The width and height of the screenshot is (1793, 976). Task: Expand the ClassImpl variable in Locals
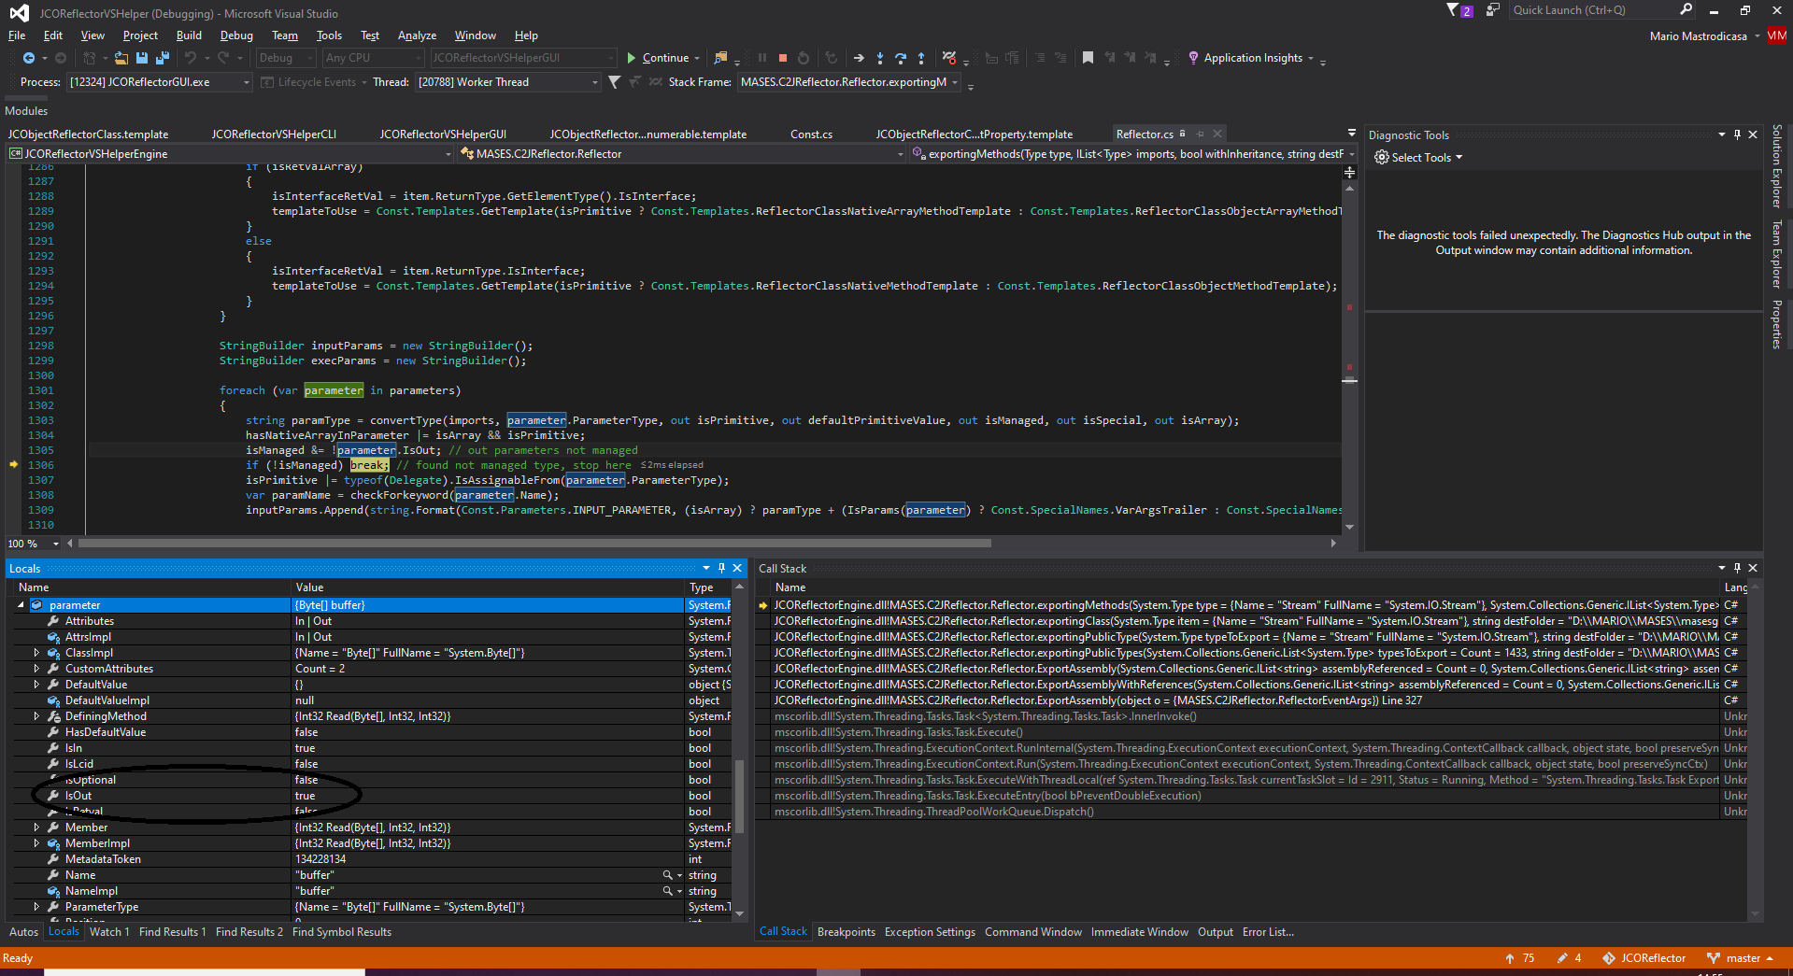pyautogui.click(x=36, y=652)
